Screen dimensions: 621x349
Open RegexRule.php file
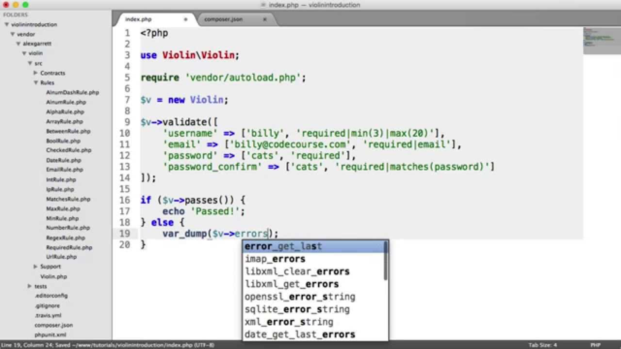(65, 238)
